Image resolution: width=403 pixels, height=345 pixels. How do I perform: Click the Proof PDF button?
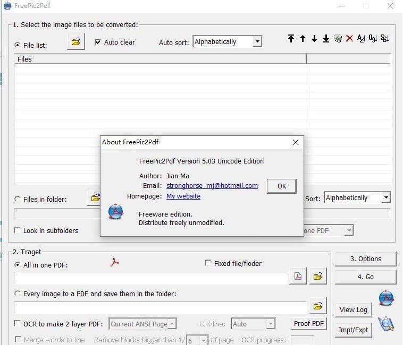[x=309, y=324]
